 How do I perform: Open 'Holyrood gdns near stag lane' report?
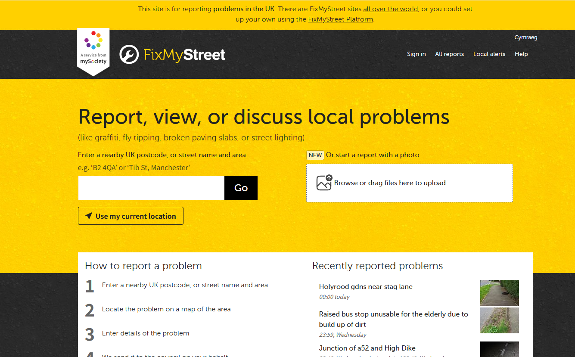366,287
